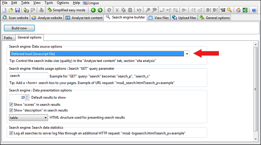
Task: Click the grayed export arrow icon
Action: pyautogui.click(x=184, y=10)
